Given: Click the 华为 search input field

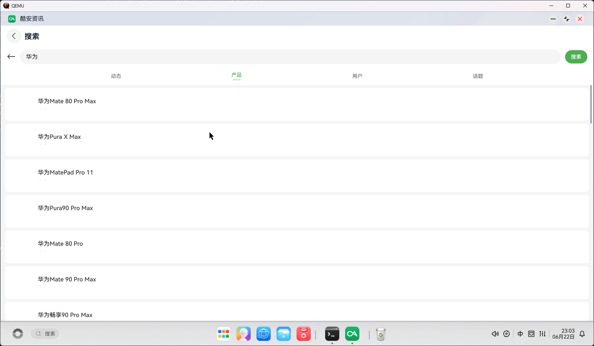Looking at the screenshot, I should [290, 57].
